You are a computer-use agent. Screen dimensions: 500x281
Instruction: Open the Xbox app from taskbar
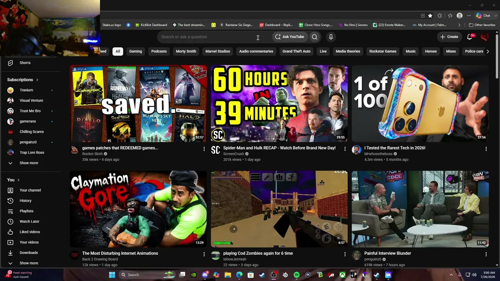[x=343, y=275]
